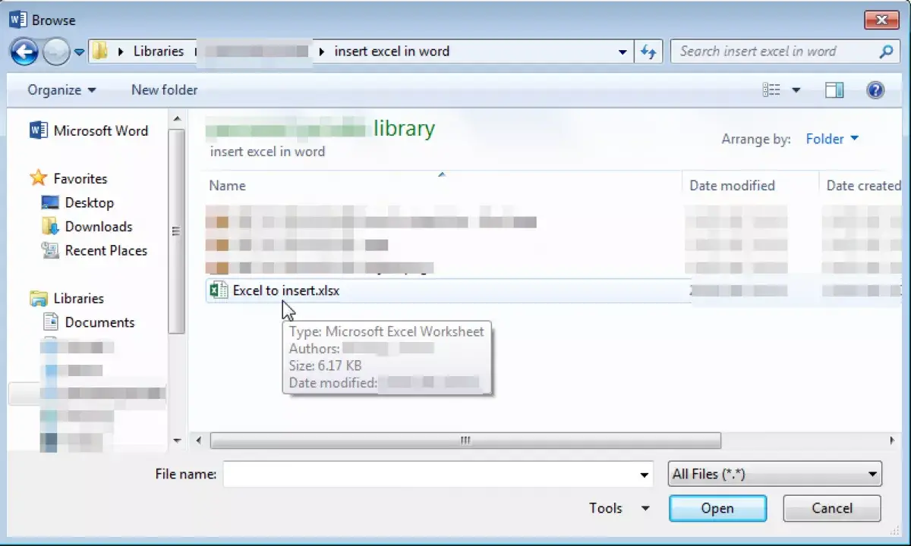Click the navigation pane vertical scrollbar thumb
This screenshot has width=911, height=546.
[x=177, y=231]
